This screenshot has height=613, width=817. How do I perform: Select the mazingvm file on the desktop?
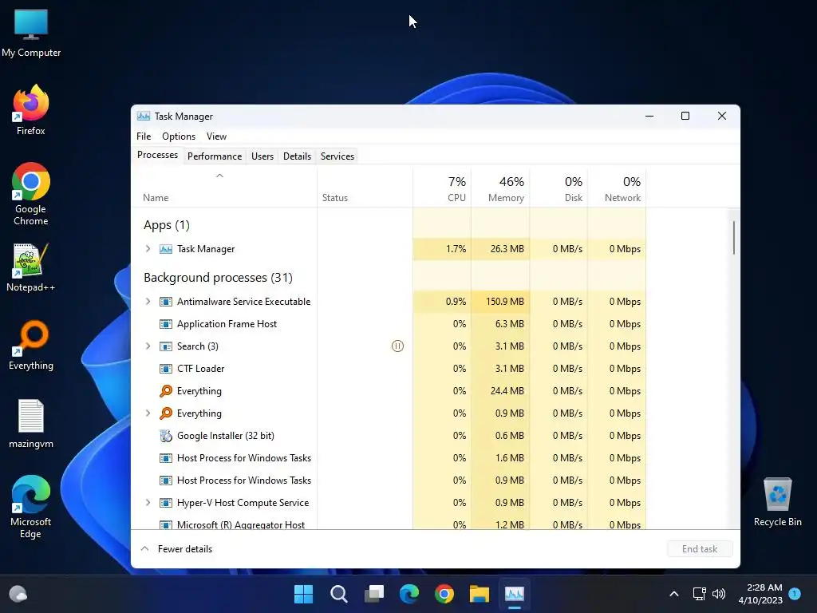point(31,423)
